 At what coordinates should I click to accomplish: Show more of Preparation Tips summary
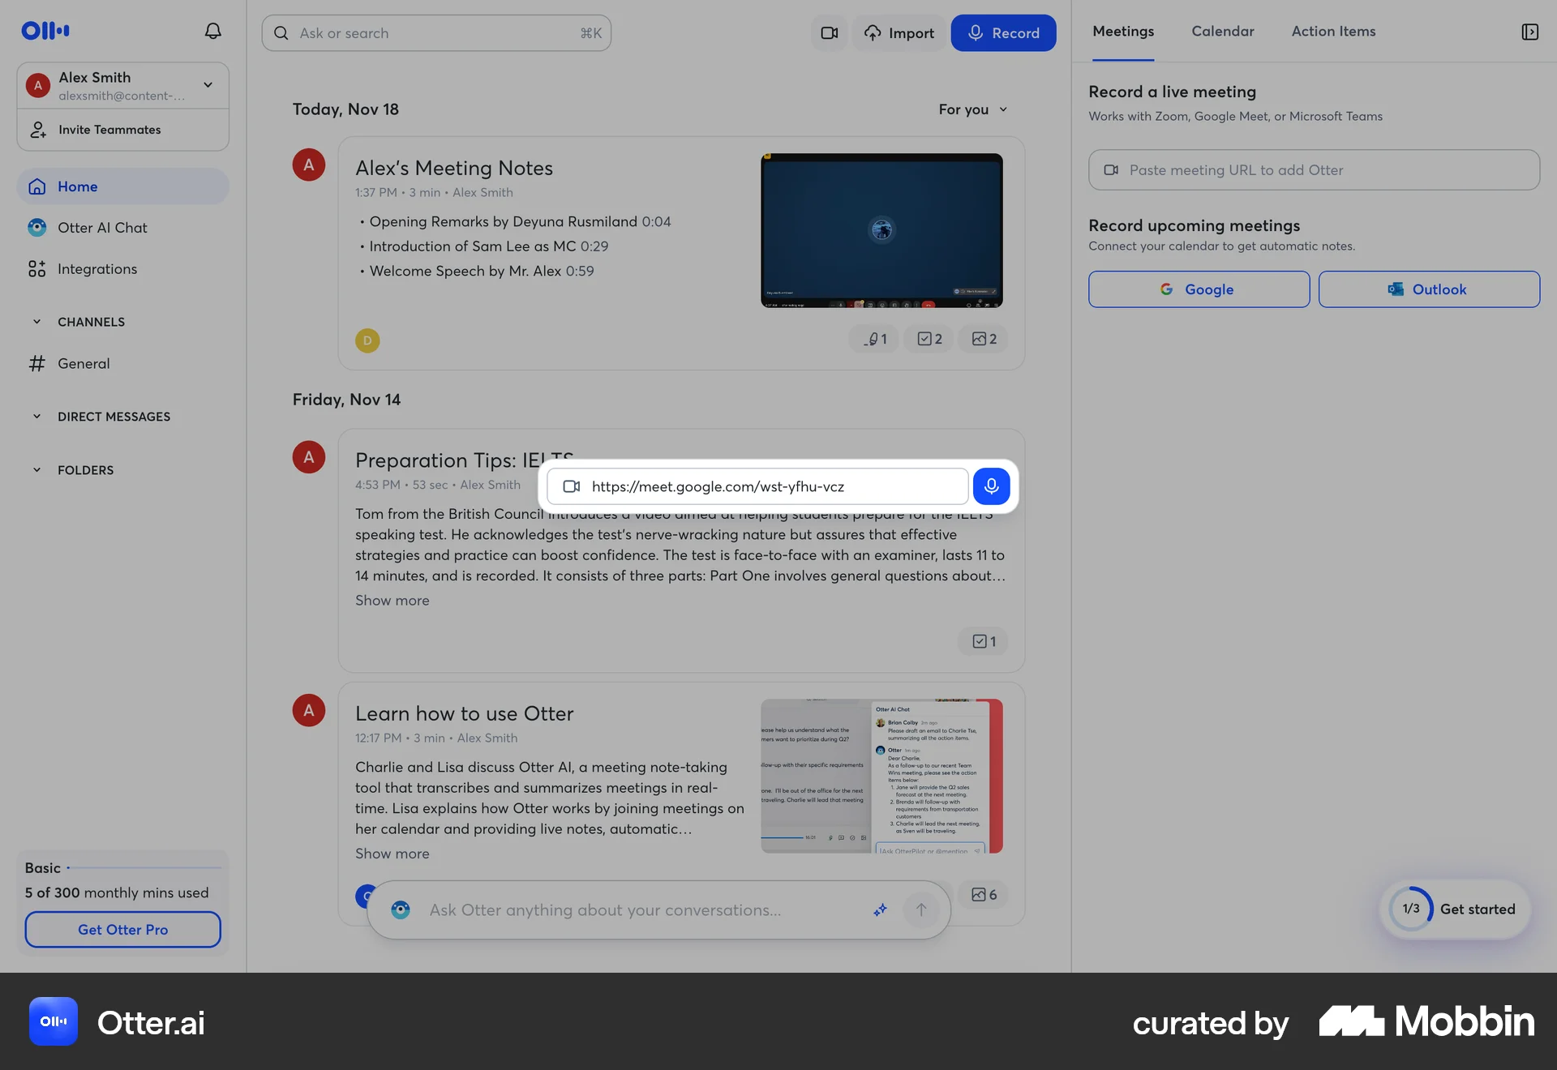[392, 601]
